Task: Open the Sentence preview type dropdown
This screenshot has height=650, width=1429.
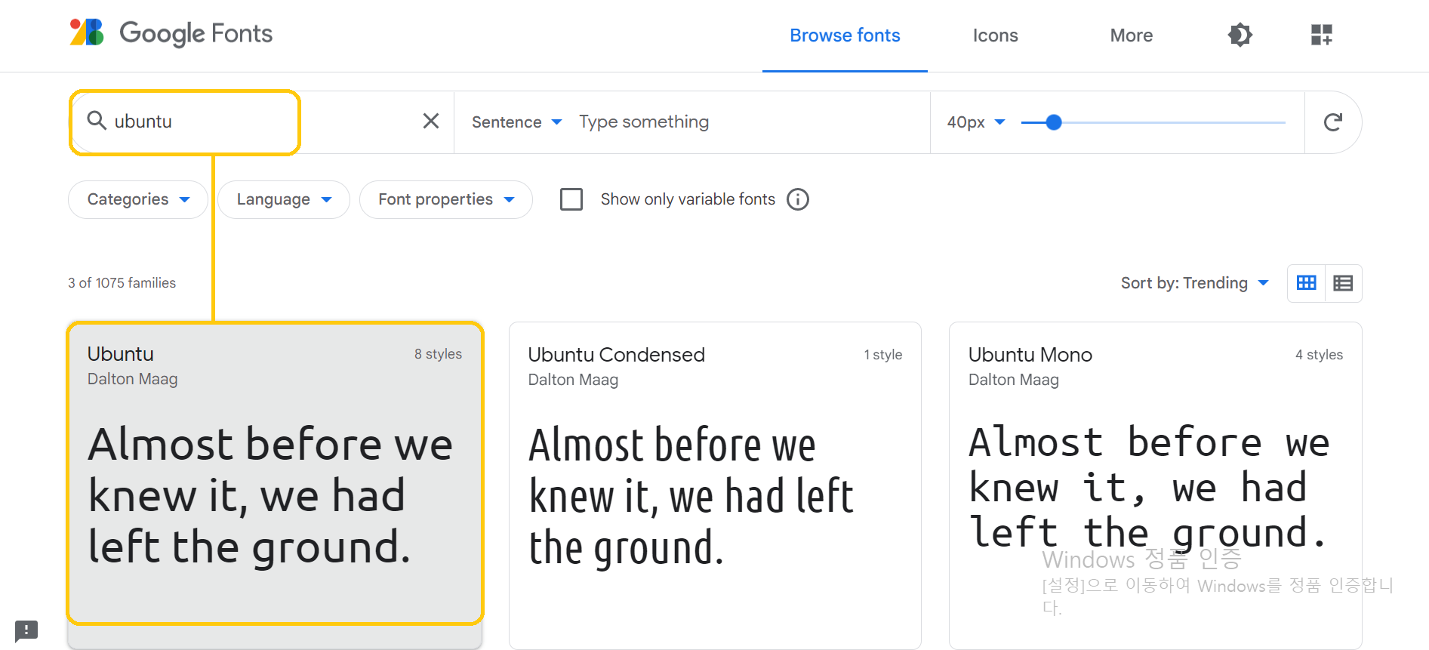Action: click(x=516, y=122)
